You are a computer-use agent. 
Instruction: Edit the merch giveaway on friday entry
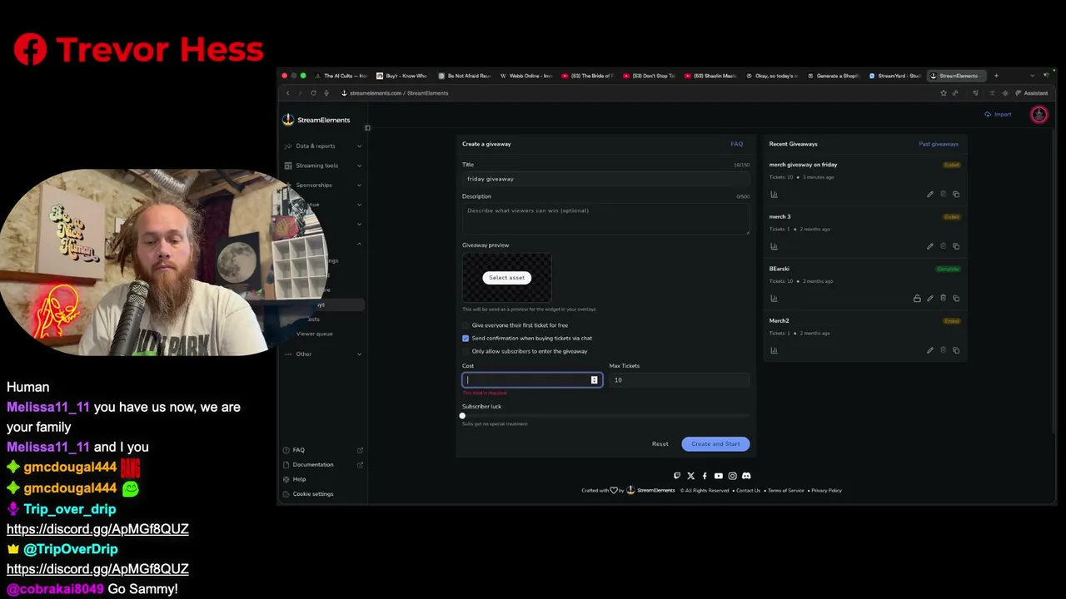click(930, 195)
